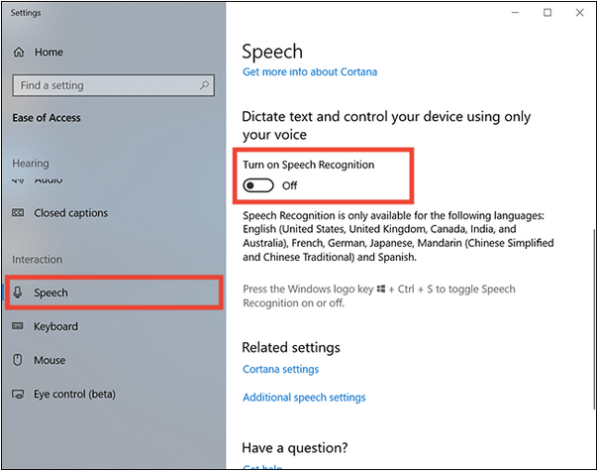Image resolution: width=597 pixels, height=472 pixels.
Task: Toggle Turn on Speech Recognition switch
Action: (x=258, y=185)
